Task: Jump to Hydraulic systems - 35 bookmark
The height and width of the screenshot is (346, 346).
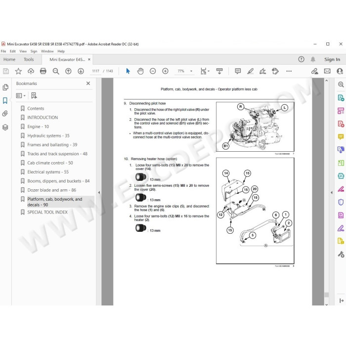Action: (48, 135)
